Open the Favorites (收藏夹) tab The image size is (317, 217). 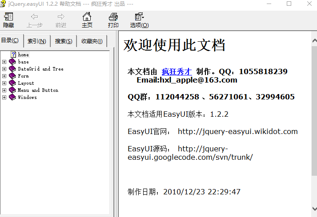[91, 41]
